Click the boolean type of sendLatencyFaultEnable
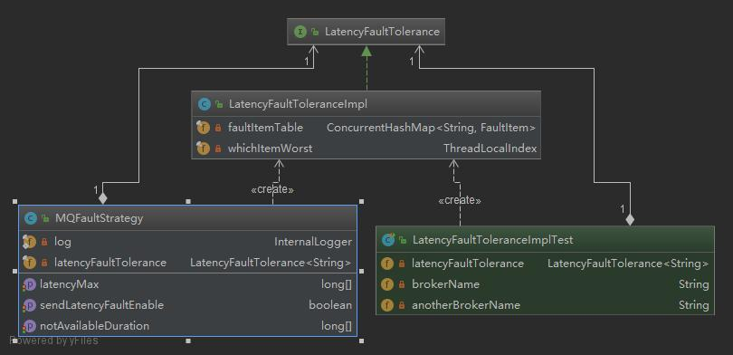 tap(330, 305)
